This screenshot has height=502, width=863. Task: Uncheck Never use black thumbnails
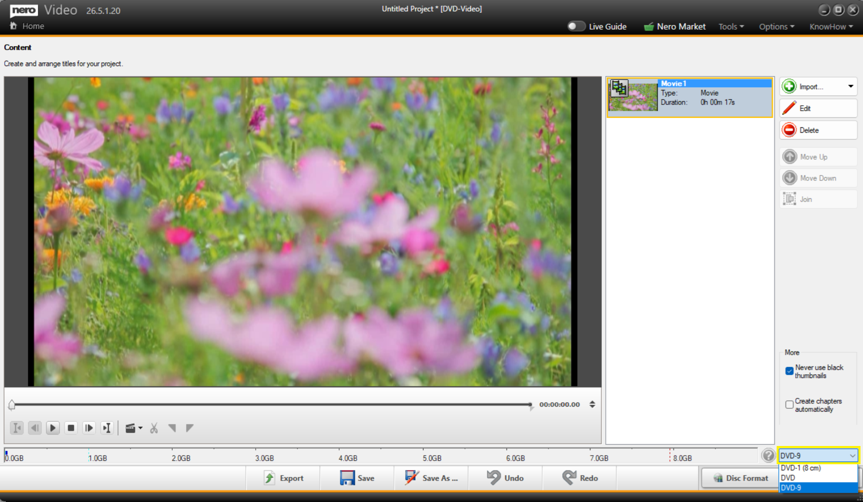pyautogui.click(x=789, y=371)
